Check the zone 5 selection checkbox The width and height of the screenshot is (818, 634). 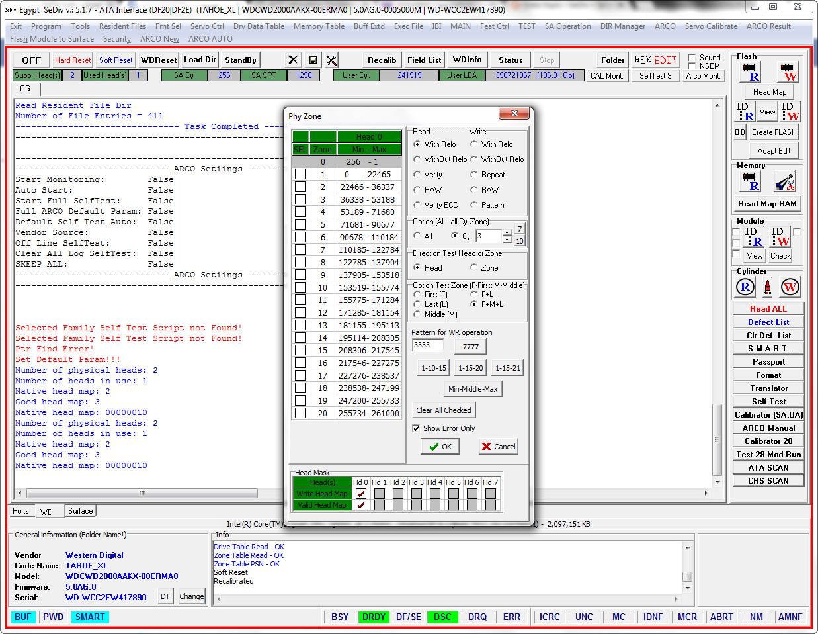point(300,224)
